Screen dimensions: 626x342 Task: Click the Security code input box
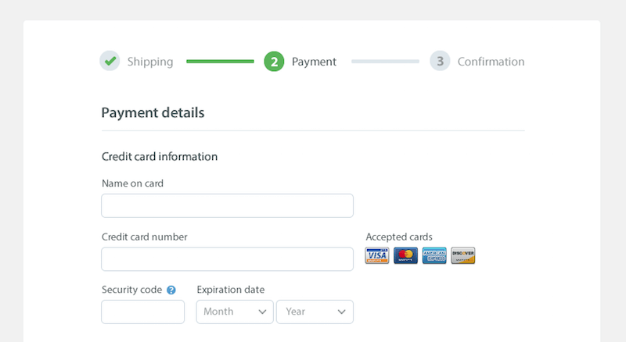(142, 312)
